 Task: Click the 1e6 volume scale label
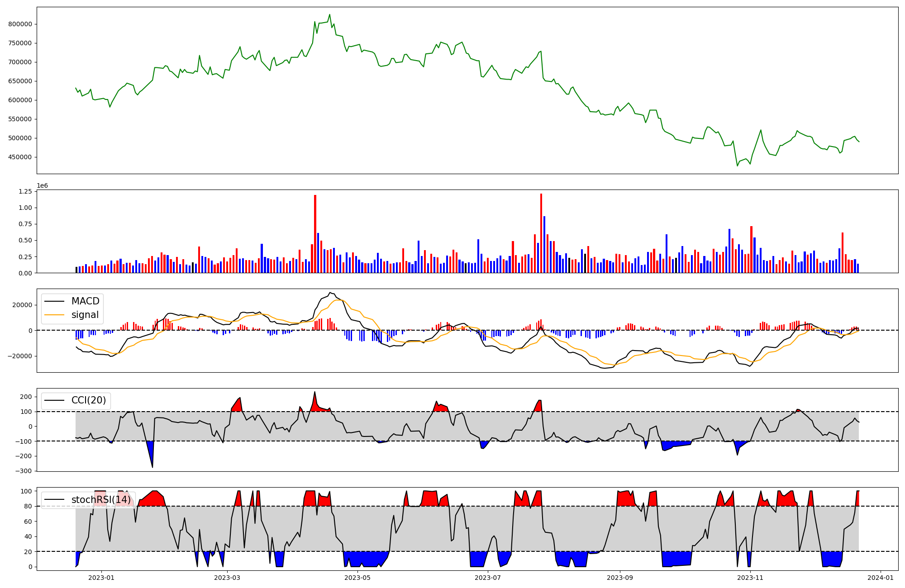click(x=42, y=186)
